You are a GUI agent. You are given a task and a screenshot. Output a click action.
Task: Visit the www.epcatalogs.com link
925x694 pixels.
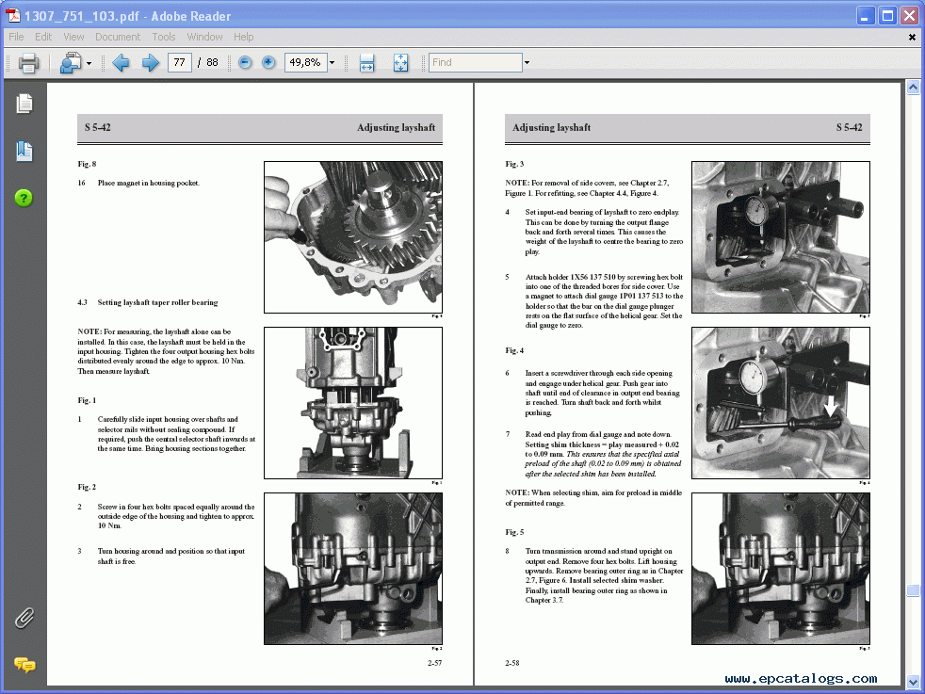pos(799,677)
